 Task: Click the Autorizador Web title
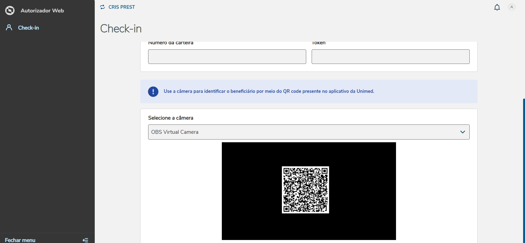click(x=42, y=11)
